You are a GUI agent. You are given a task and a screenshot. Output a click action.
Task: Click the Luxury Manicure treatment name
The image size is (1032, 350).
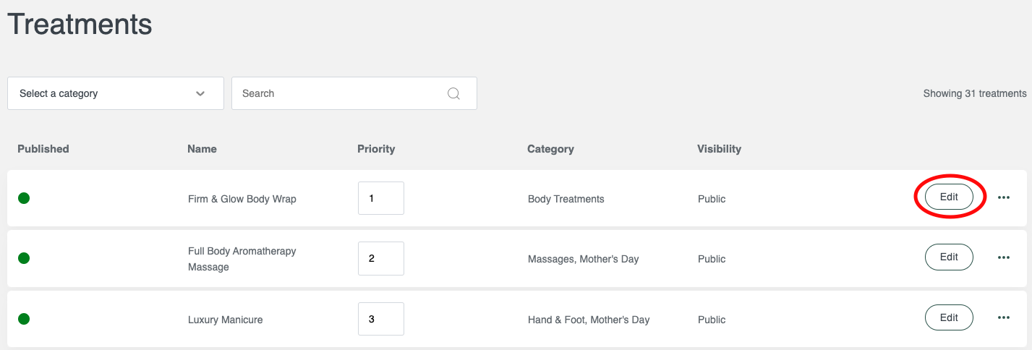click(x=225, y=320)
